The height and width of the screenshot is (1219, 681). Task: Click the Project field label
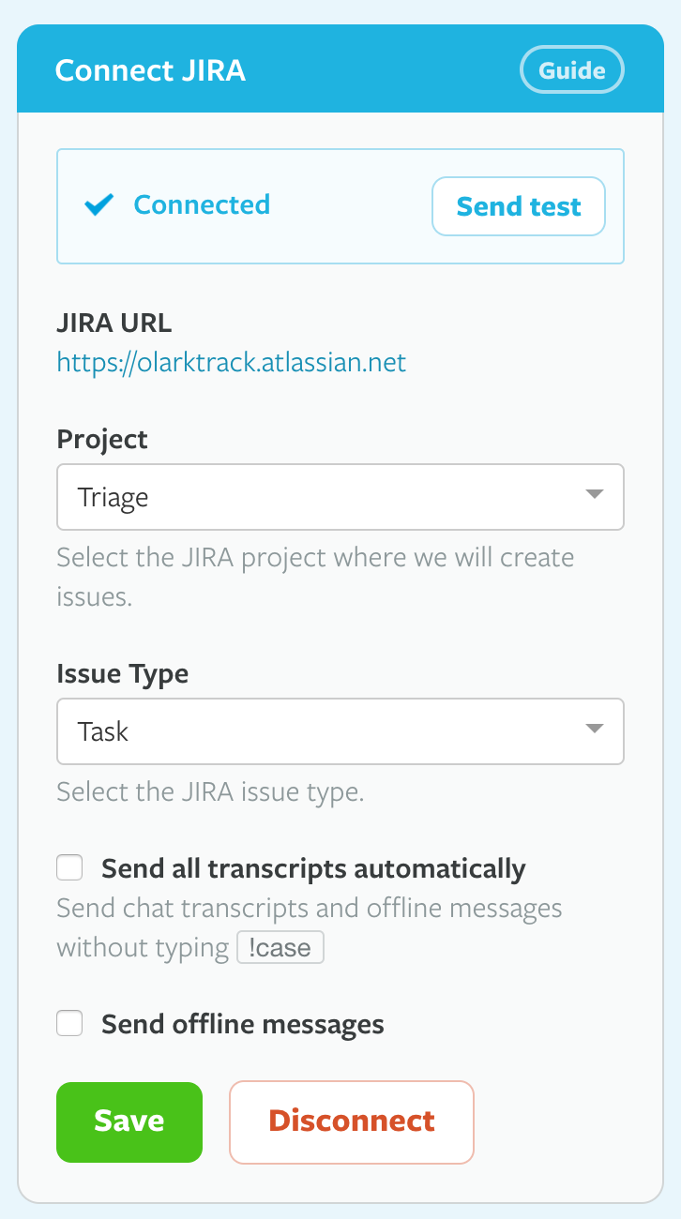click(x=102, y=439)
